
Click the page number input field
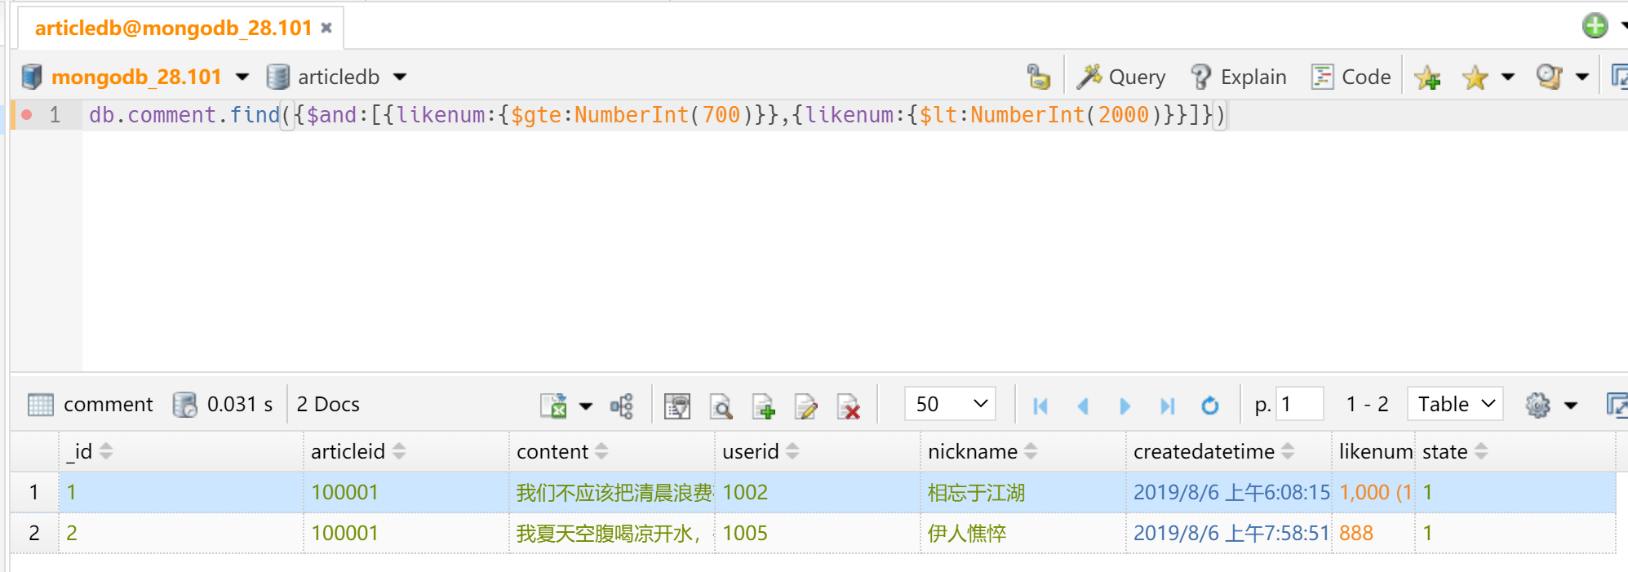(1298, 404)
